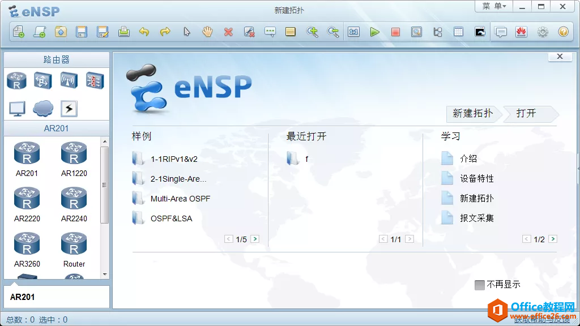The height and width of the screenshot is (326, 580).
Task: Start devices with green play button
Action: [375, 32]
